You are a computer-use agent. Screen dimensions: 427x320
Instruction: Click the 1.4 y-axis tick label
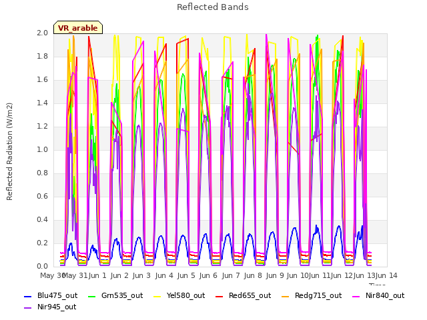click(x=43, y=103)
